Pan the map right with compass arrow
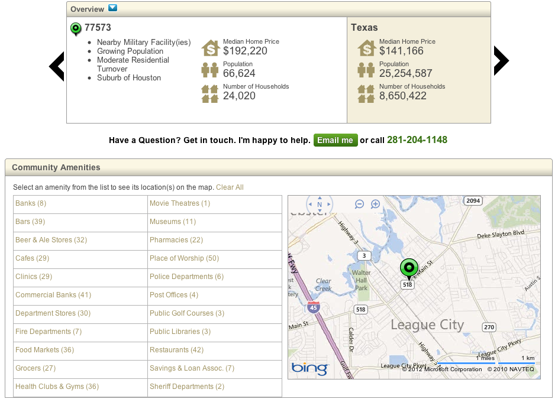 [329, 205]
